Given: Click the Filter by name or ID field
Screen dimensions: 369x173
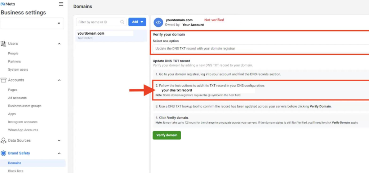Looking at the screenshot, I should pyautogui.click(x=101, y=22).
